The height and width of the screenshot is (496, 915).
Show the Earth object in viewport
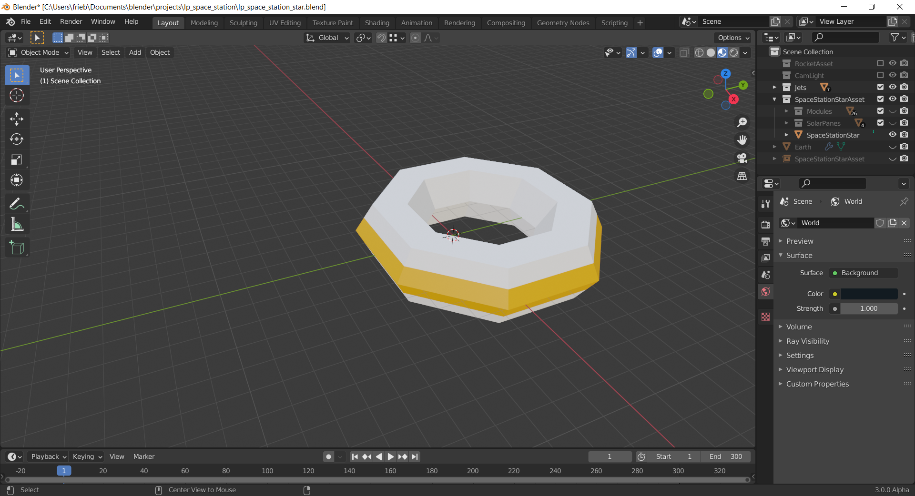pyautogui.click(x=892, y=147)
